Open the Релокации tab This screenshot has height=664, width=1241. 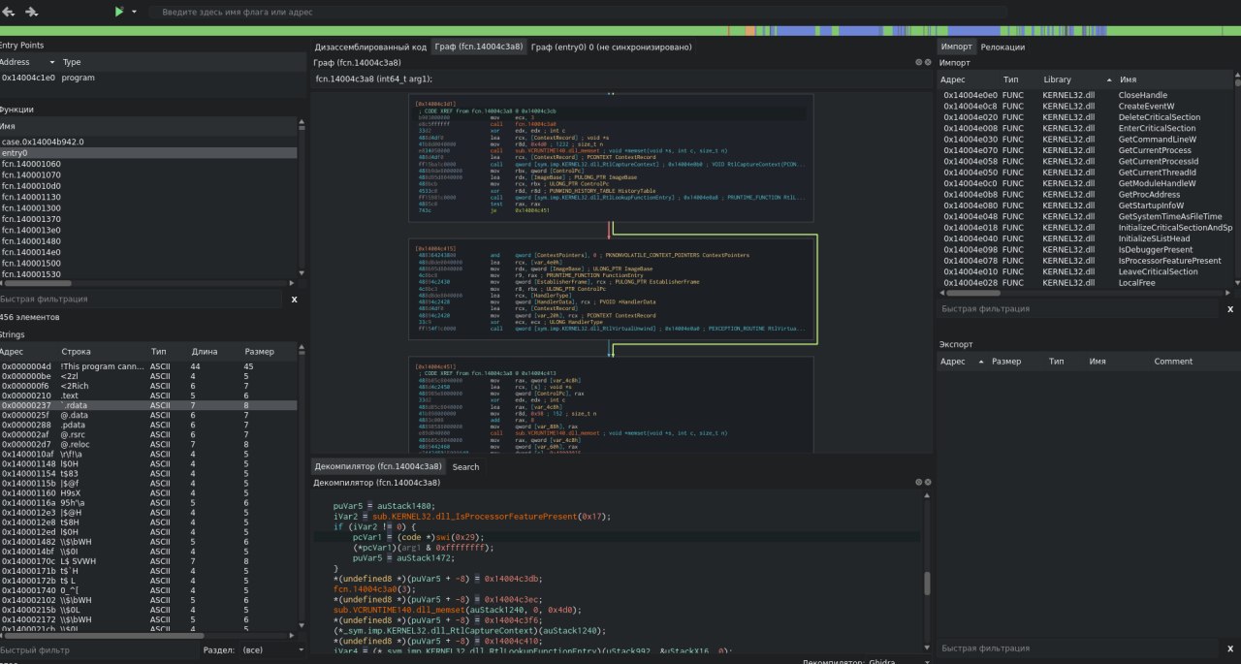[x=1002, y=47]
